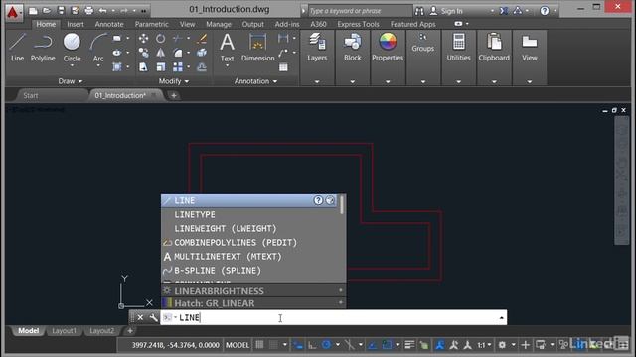The width and height of the screenshot is (636, 357).
Task: Choose the Circle tool
Action: pyautogui.click(x=72, y=48)
